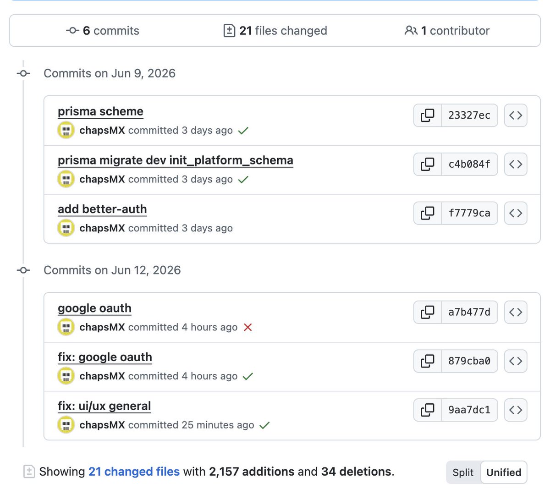The height and width of the screenshot is (494, 550).
Task: Browse repository at commit 879cba0
Action: 516,361
